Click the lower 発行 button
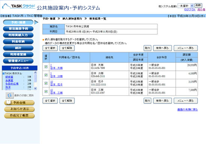 147,101
